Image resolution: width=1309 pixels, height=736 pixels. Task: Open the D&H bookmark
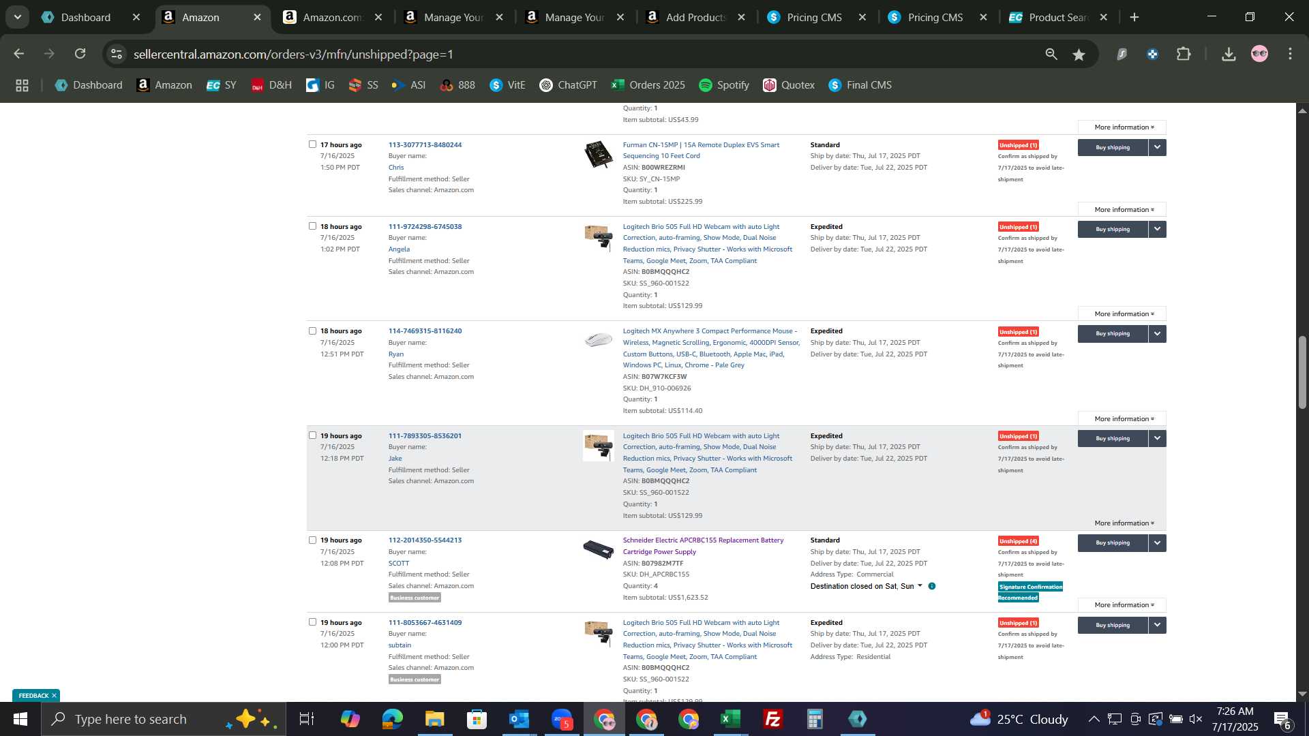tap(271, 85)
